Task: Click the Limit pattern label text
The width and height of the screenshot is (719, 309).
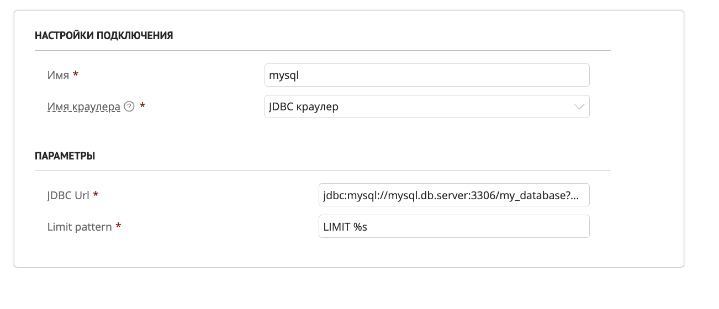Action: coord(80,226)
